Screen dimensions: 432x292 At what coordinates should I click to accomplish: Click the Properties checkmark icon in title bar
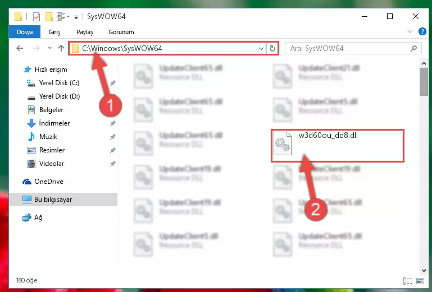pyautogui.click(x=37, y=17)
